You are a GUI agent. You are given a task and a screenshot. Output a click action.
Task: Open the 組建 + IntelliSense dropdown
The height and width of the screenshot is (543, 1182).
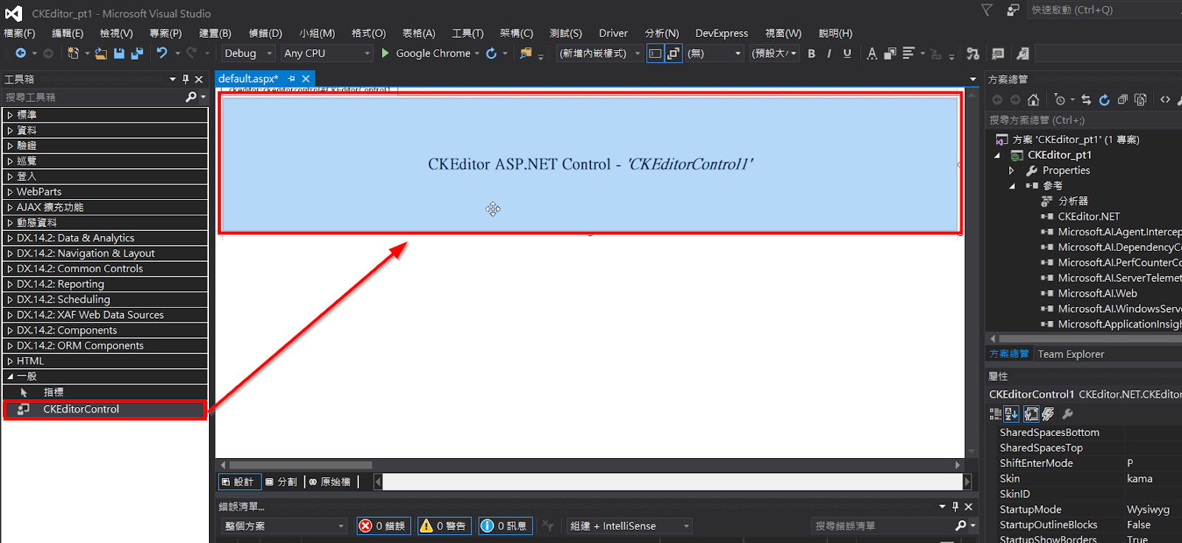[x=629, y=526]
